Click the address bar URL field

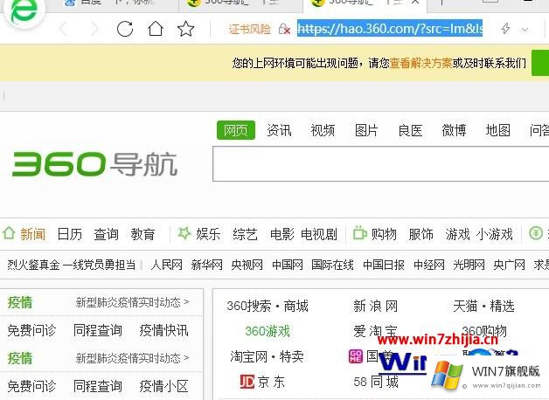point(390,28)
